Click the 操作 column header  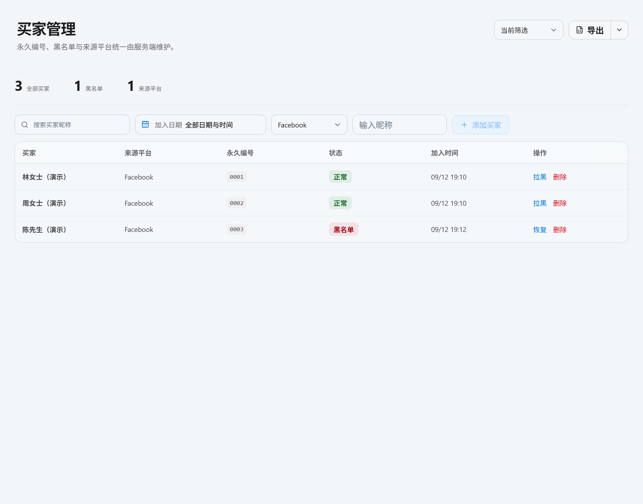(540, 153)
